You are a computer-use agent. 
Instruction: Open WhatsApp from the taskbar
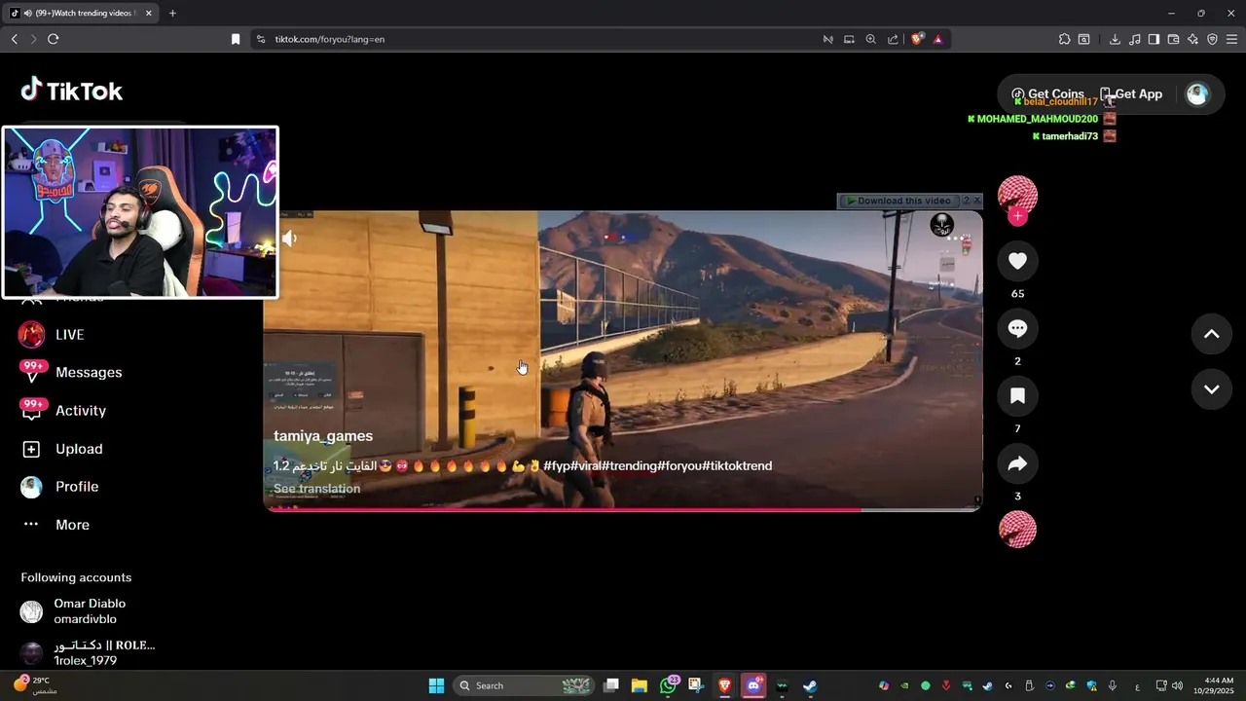tap(668, 685)
